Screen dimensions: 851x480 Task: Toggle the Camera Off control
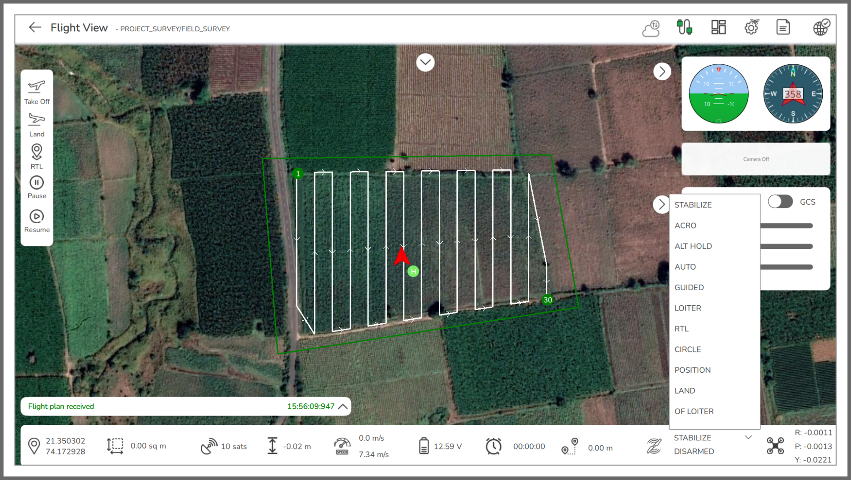coord(756,159)
